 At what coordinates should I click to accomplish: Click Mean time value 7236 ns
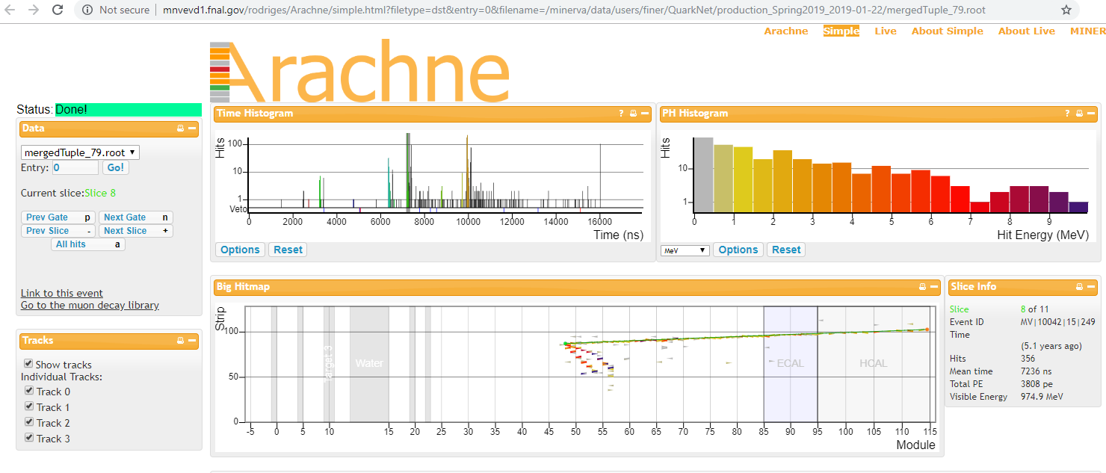click(1037, 371)
